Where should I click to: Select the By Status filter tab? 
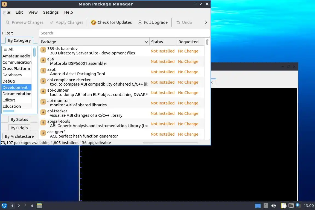click(19, 119)
